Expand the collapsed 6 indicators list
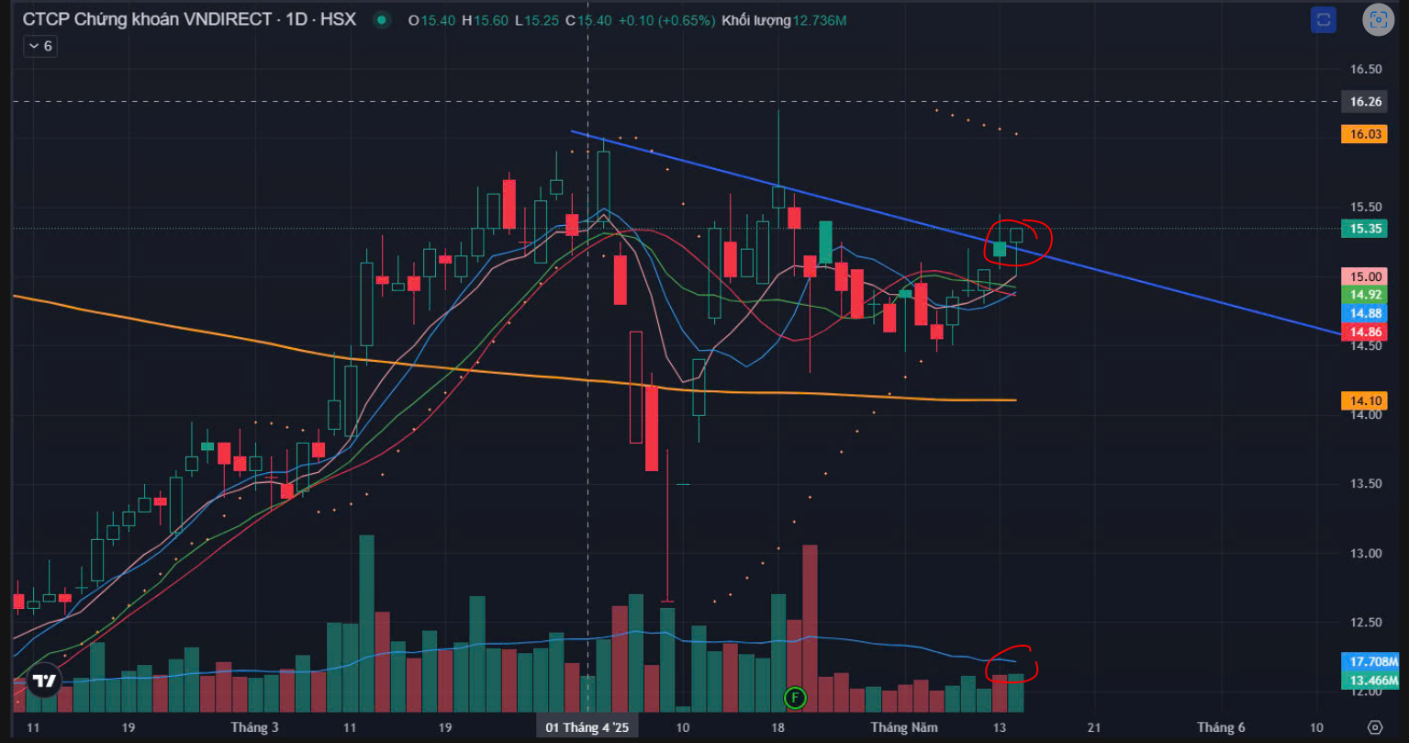1409x743 pixels. (40, 45)
